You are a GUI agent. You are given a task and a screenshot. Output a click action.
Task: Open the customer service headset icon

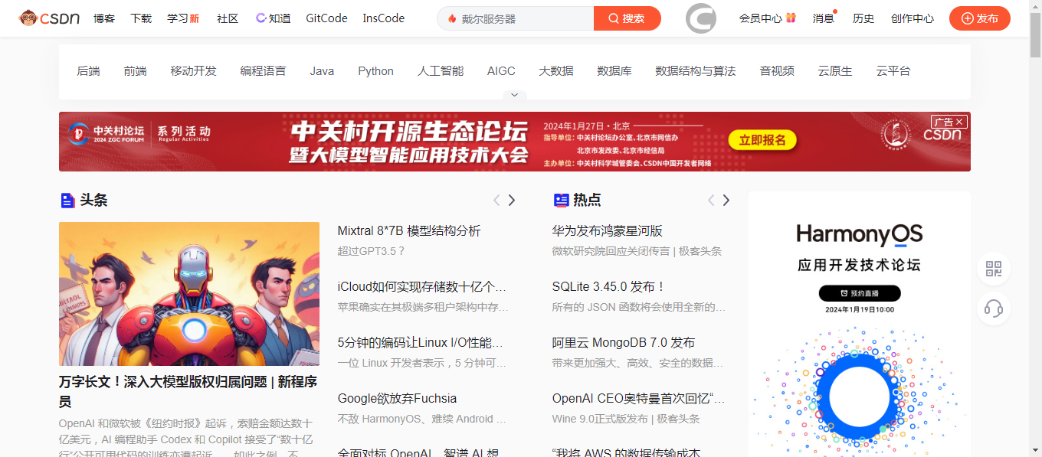tap(994, 308)
